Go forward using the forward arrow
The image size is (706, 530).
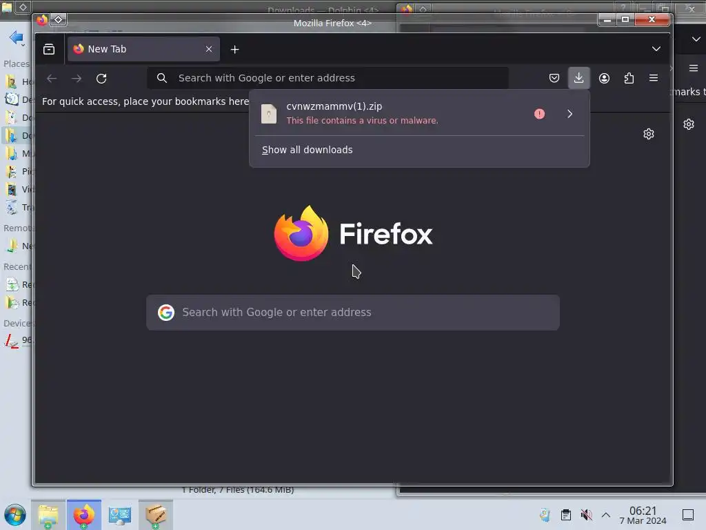[x=77, y=79]
